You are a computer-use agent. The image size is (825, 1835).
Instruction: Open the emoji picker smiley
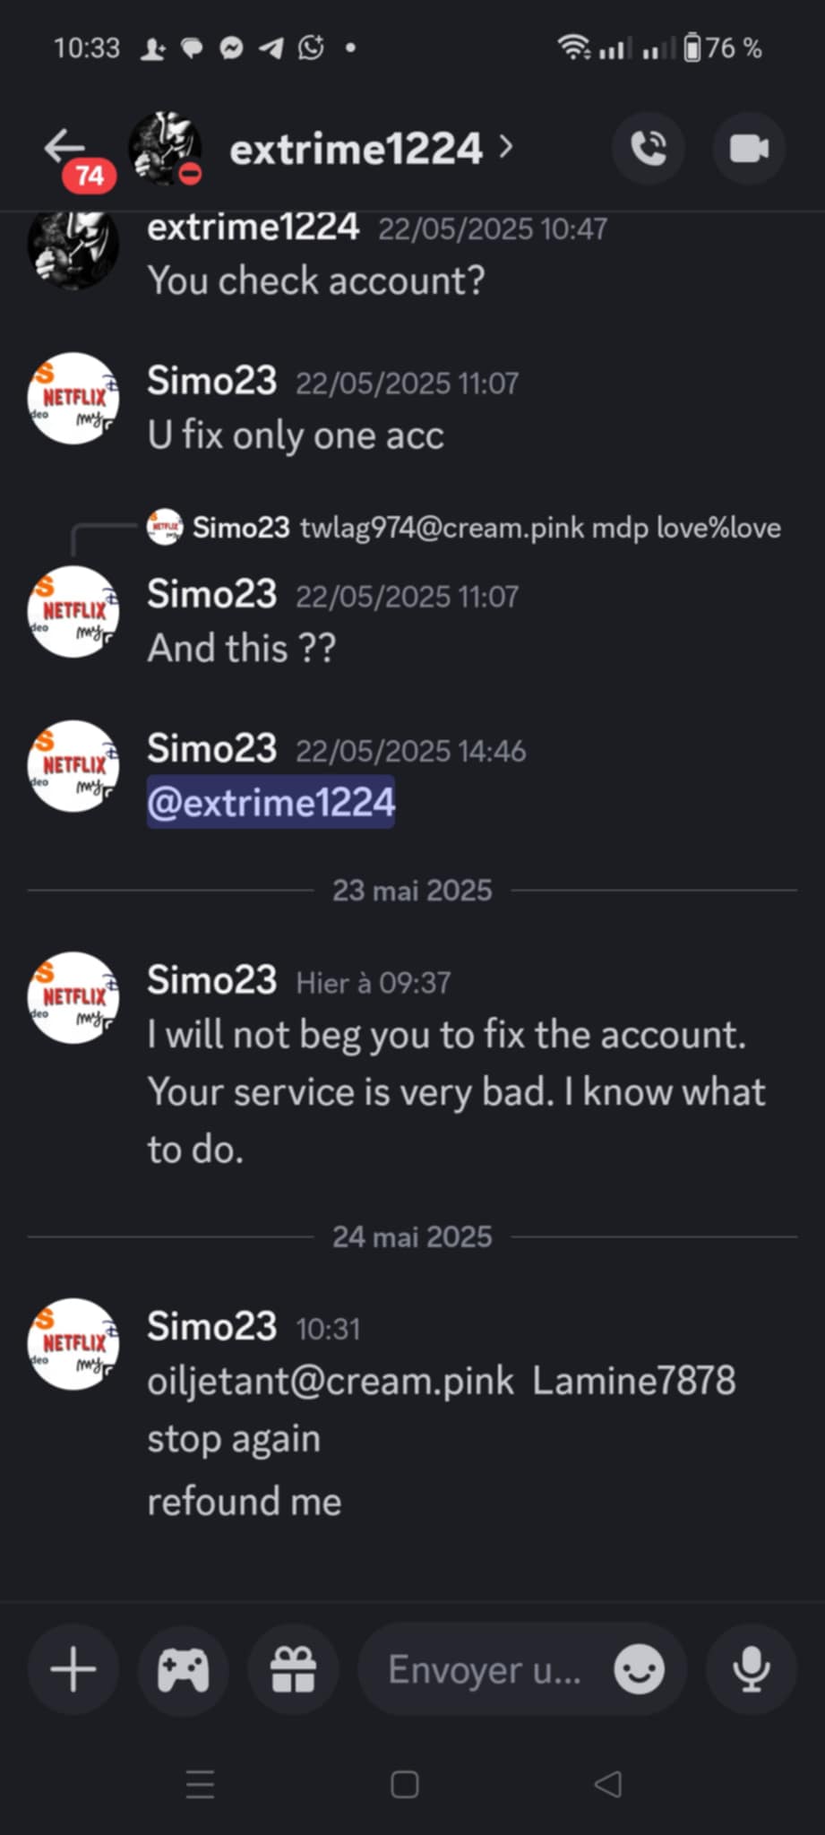[x=639, y=1669]
